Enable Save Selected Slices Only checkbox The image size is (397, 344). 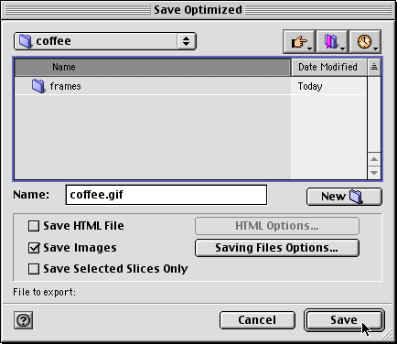point(34,269)
